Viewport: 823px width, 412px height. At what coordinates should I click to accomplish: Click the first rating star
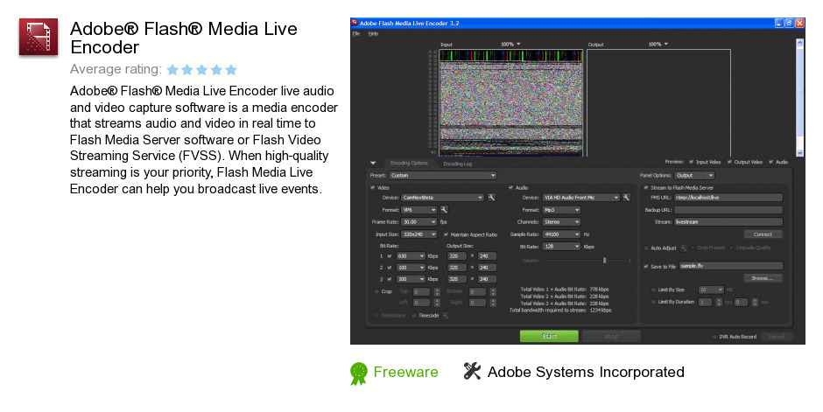(172, 70)
